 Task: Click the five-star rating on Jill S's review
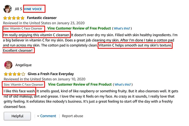tap(14, 18)
